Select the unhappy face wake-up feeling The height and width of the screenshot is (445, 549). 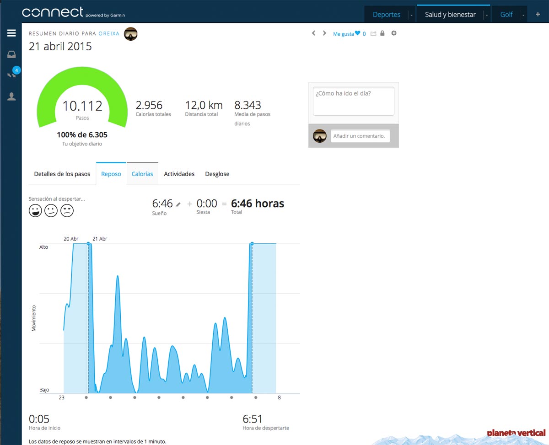coord(67,211)
